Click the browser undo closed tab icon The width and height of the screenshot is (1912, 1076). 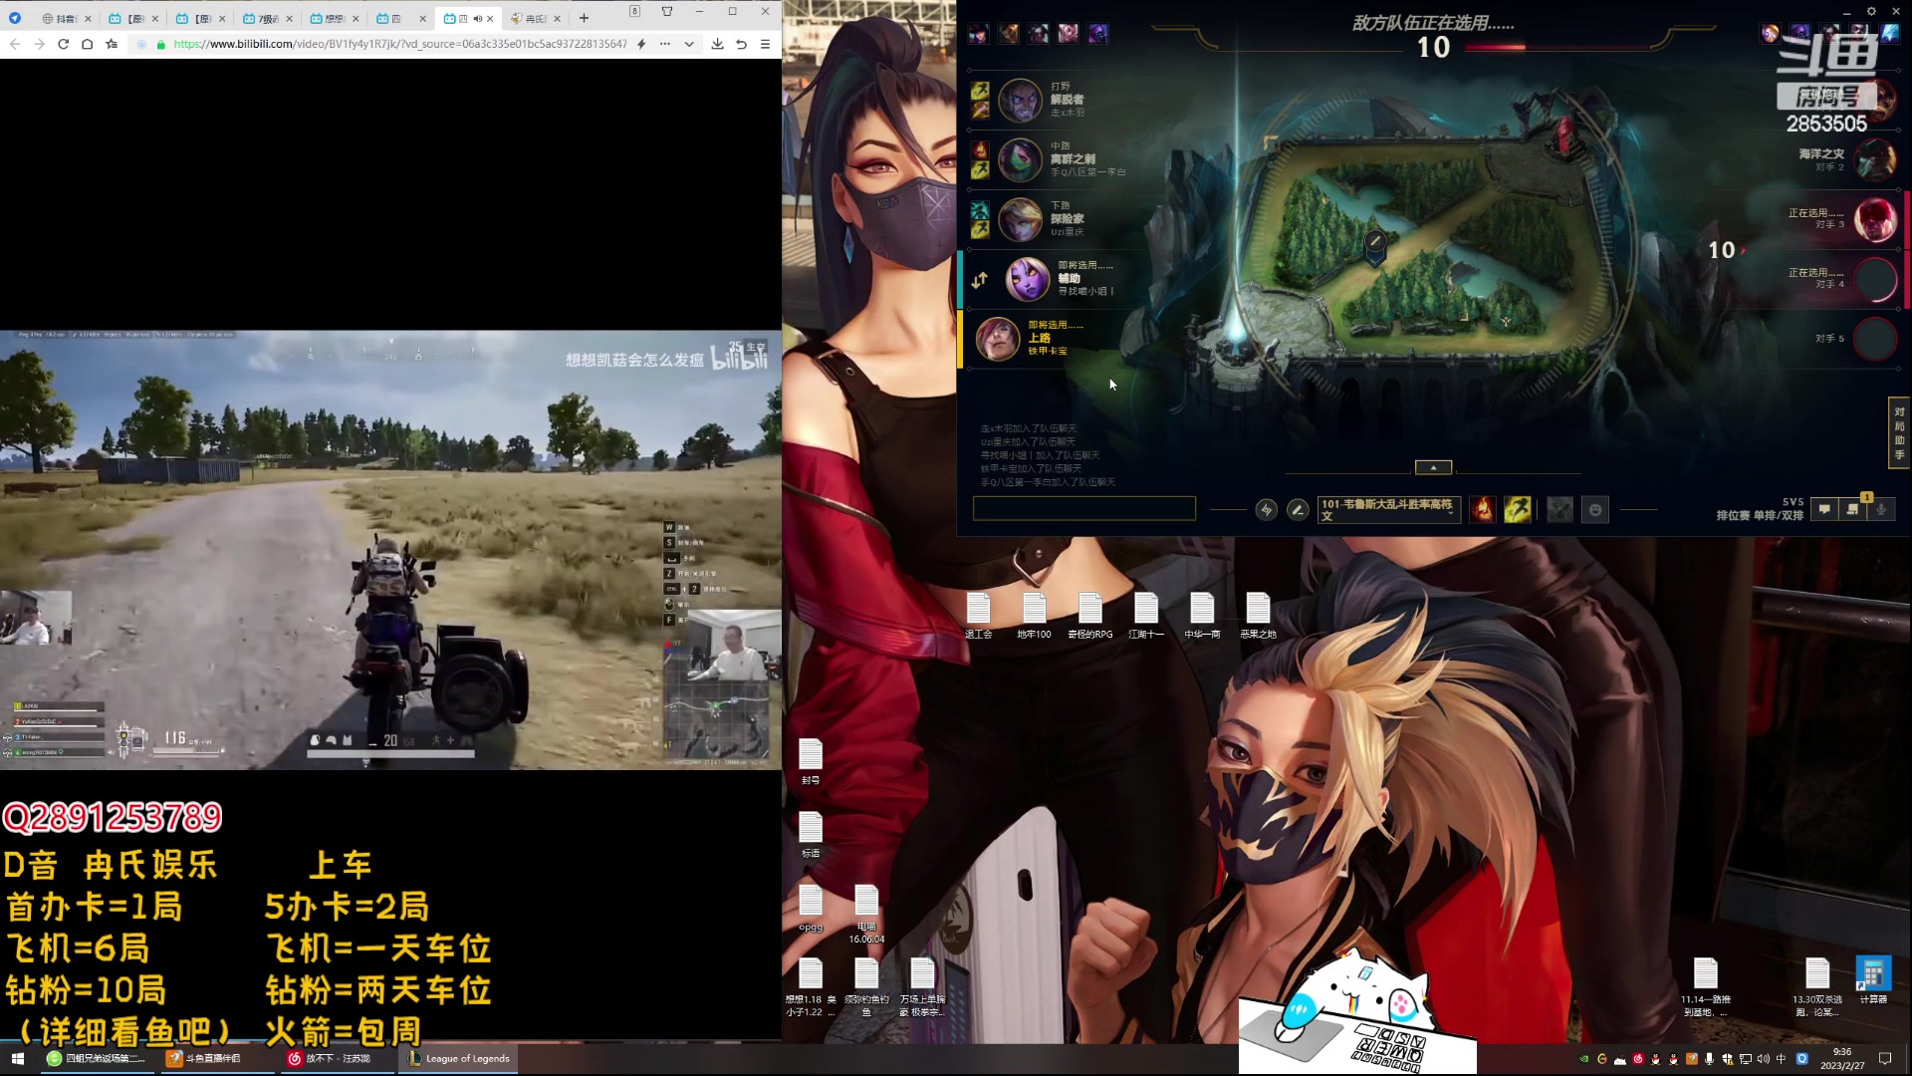click(741, 44)
